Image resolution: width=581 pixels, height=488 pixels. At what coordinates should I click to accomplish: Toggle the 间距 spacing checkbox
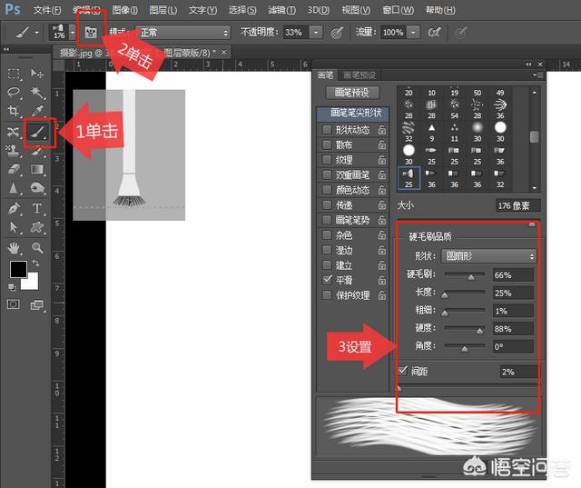(403, 372)
